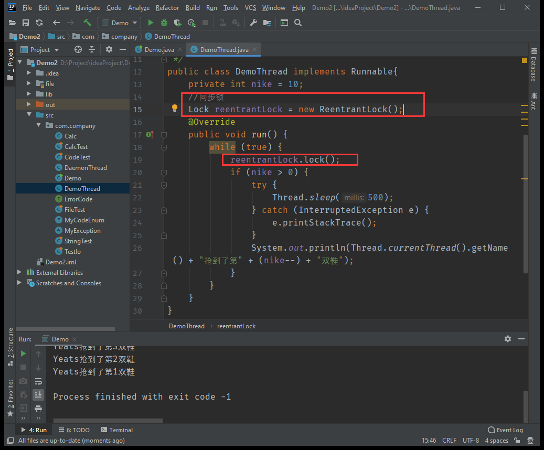Open Project view selector dropdown
Screen dimensions: 544x450
[40, 50]
